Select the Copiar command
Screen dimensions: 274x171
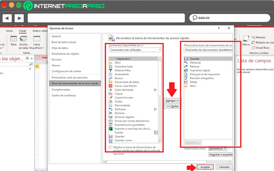tap(133, 94)
